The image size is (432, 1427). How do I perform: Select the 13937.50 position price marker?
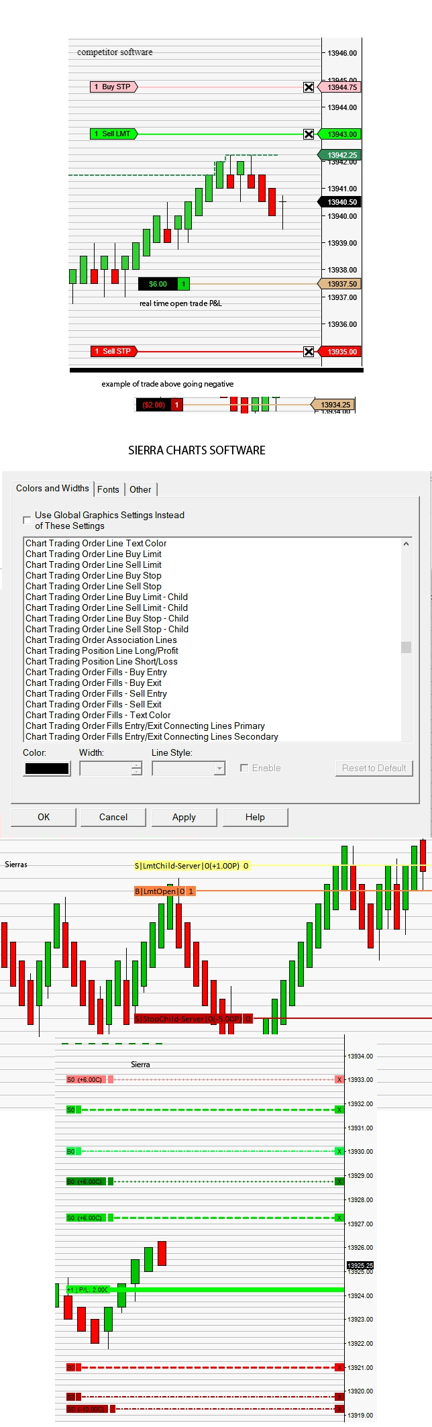coord(341,284)
